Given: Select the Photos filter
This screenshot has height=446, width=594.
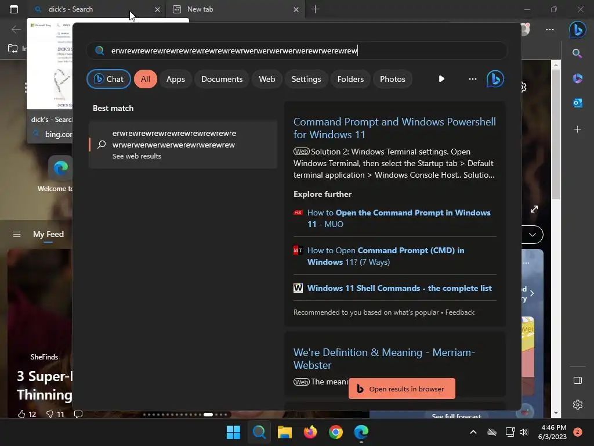Looking at the screenshot, I should [393, 79].
